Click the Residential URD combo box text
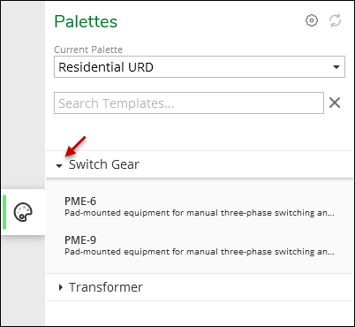Screen dimensions: 355x327 point(106,67)
